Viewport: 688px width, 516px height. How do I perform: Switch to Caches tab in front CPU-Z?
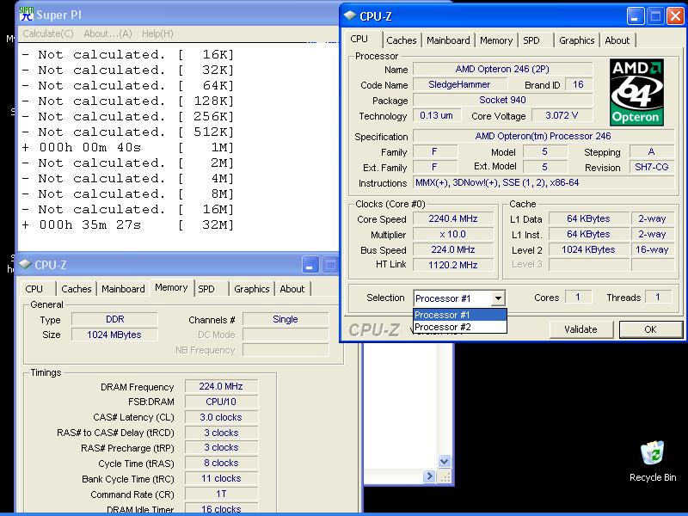coord(401,40)
